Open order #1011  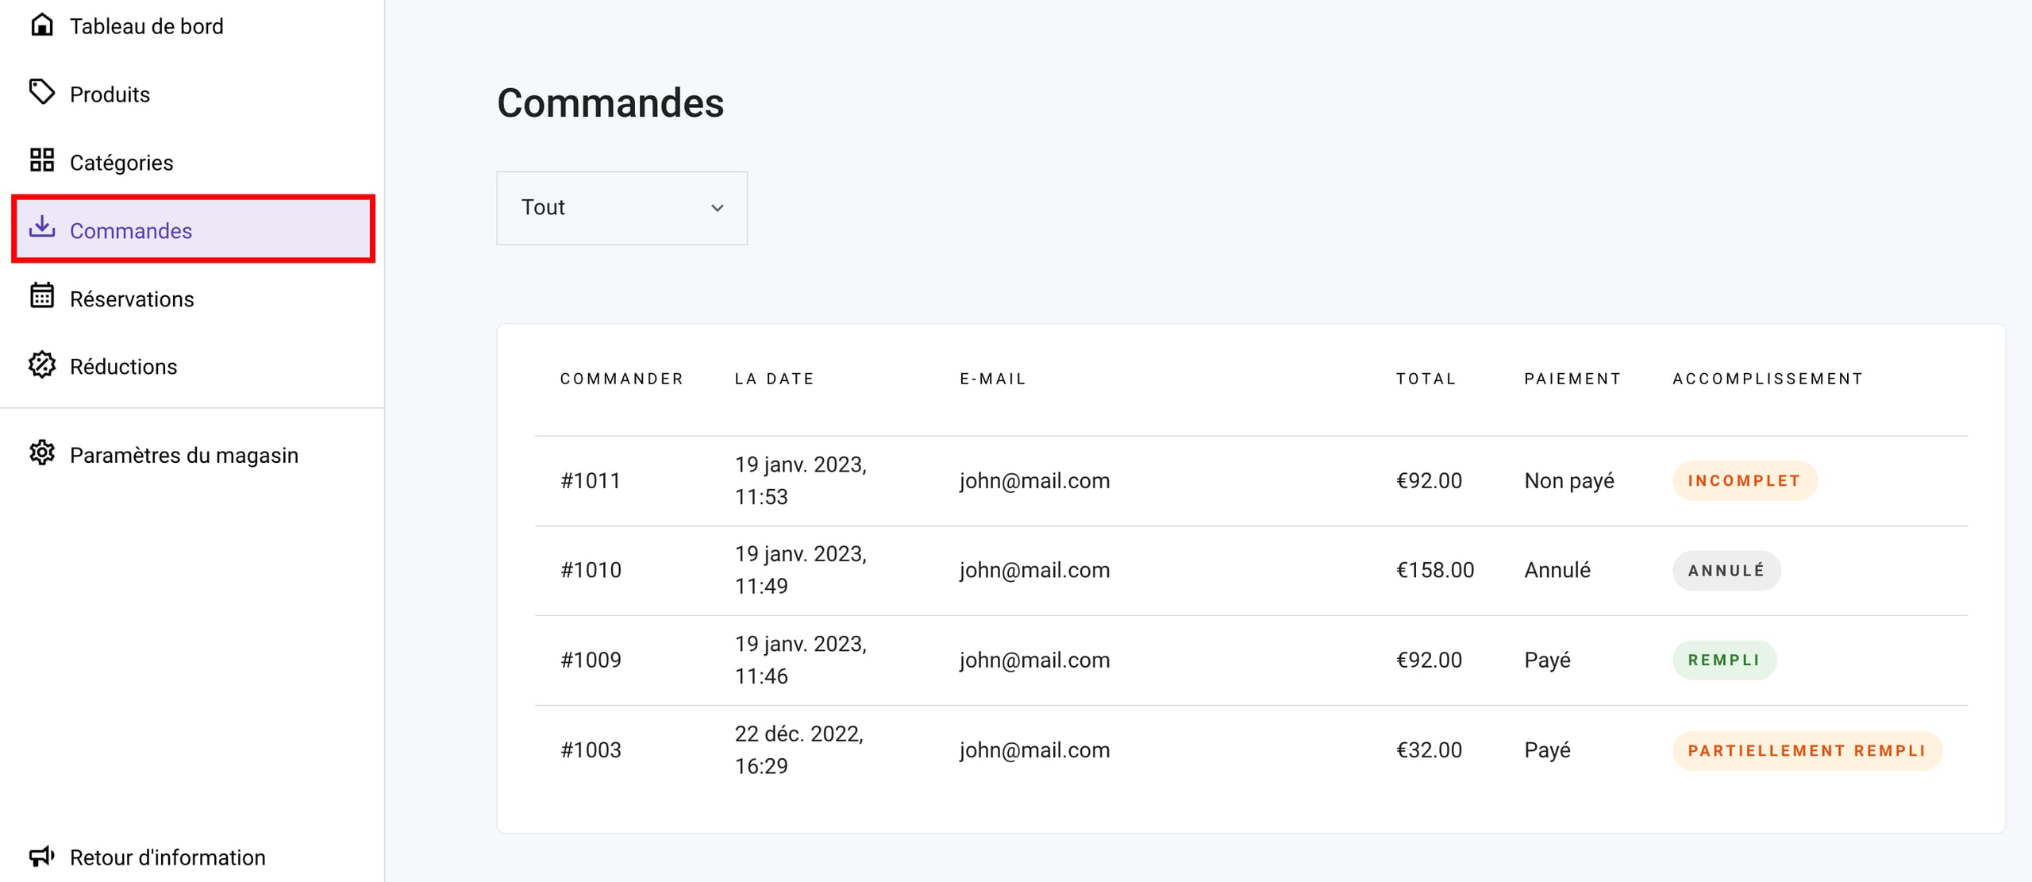coord(590,481)
